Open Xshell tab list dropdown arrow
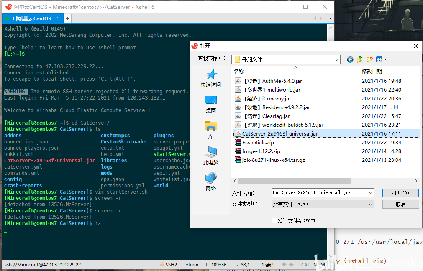The image size is (423, 271). tap(330, 18)
